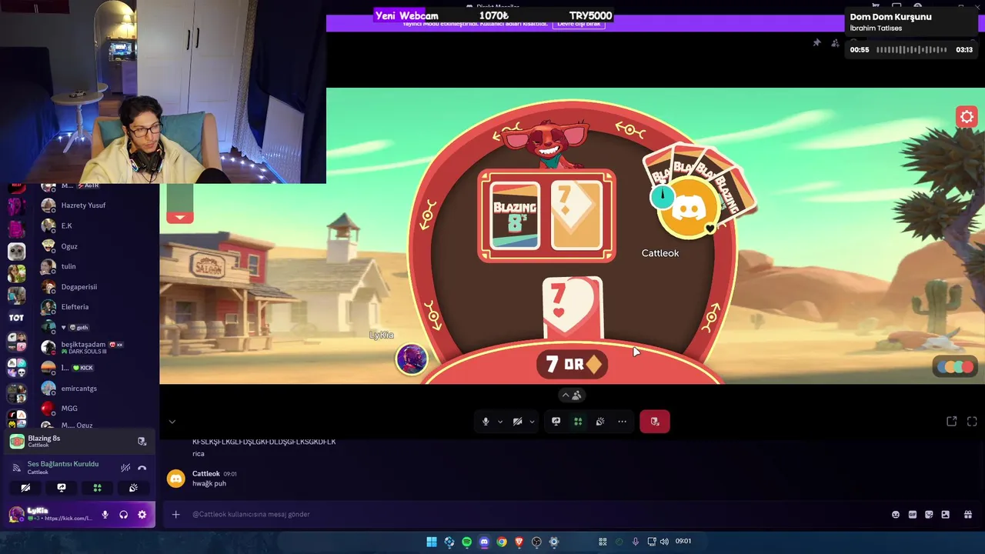Open TOT server icon
985x554 pixels.
pyautogui.click(x=16, y=317)
